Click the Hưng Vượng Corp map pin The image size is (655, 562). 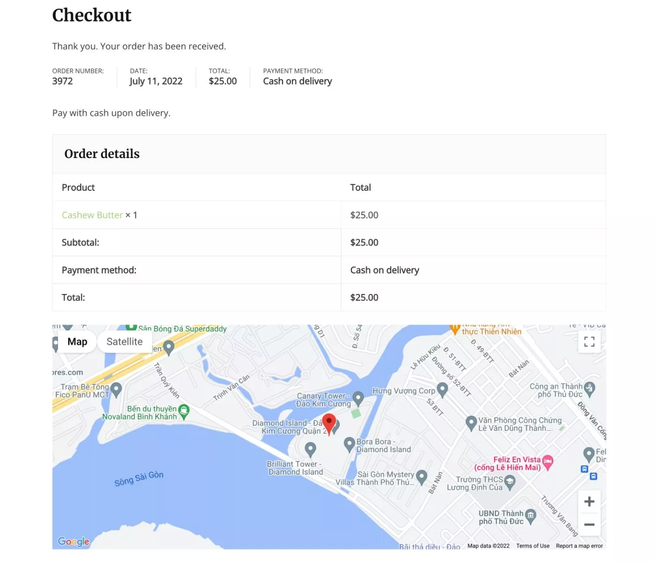[442, 389]
